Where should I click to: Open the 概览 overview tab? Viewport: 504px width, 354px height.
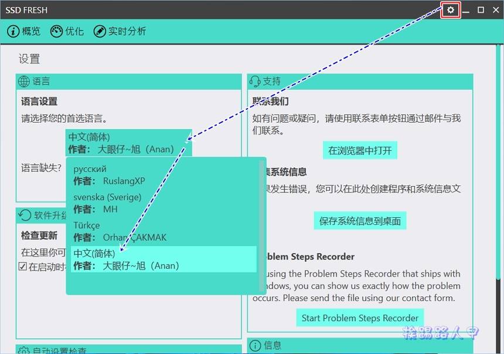click(24, 31)
